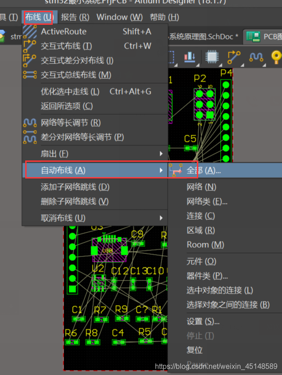Expand the 取消布线 (U) submenu
This screenshot has height=375, width=282.
pos(95,218)
